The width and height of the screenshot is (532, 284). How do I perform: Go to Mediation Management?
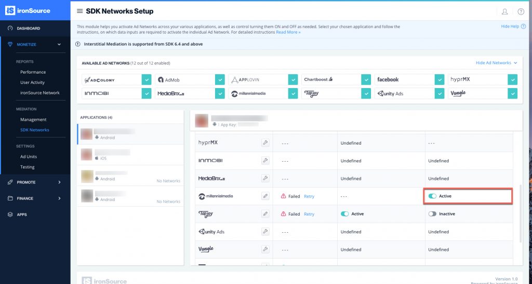pyautogui.click(x=33, y=120)
